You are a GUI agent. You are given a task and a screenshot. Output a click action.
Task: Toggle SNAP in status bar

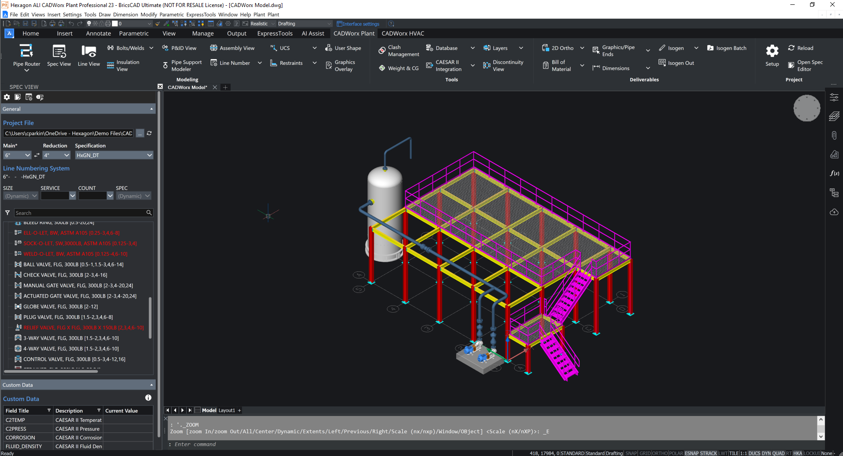click(631, 453)
